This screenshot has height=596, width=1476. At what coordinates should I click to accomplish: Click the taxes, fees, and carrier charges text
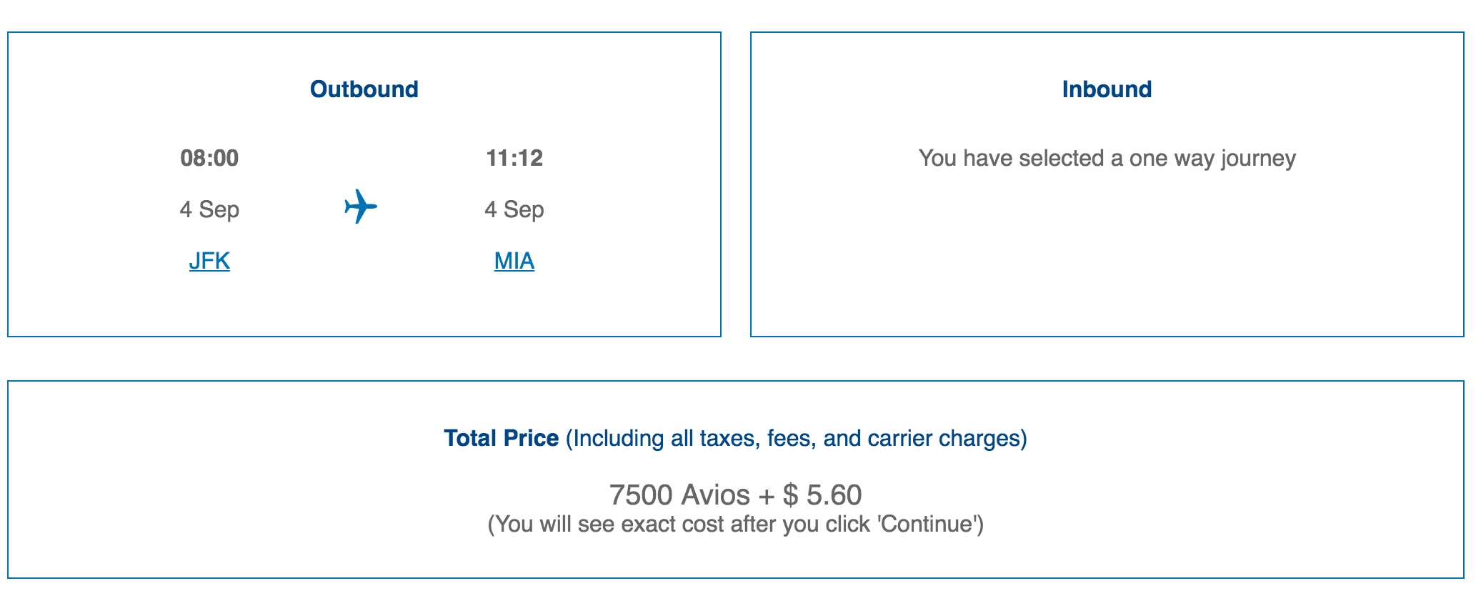click(x=797, y=438)
